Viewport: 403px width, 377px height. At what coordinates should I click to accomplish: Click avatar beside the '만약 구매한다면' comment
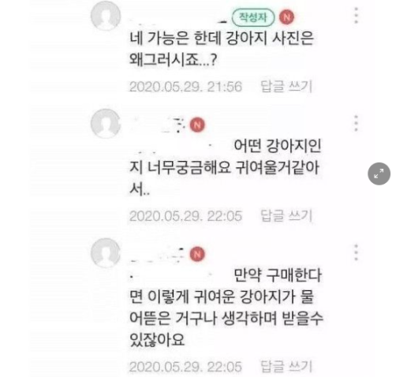pyautogui.click(x=106, y=253)
